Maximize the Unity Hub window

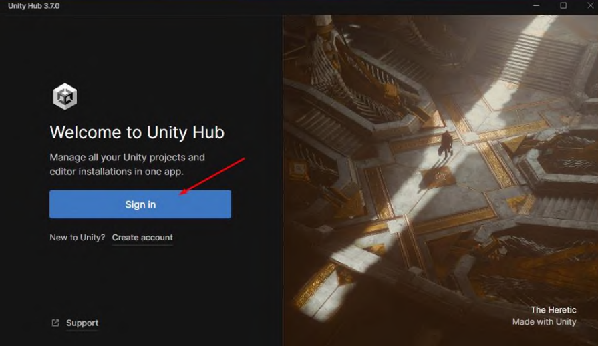coord(563,6)
